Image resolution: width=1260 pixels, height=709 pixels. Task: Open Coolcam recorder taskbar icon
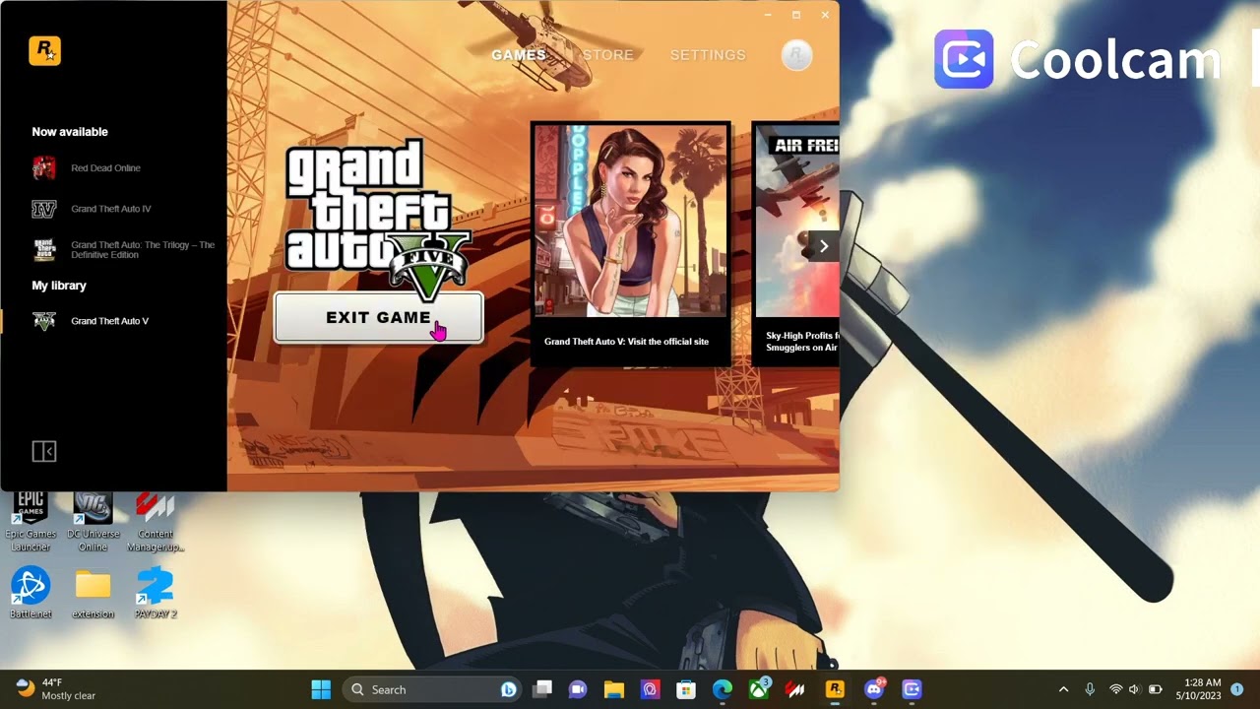[912, 689]
